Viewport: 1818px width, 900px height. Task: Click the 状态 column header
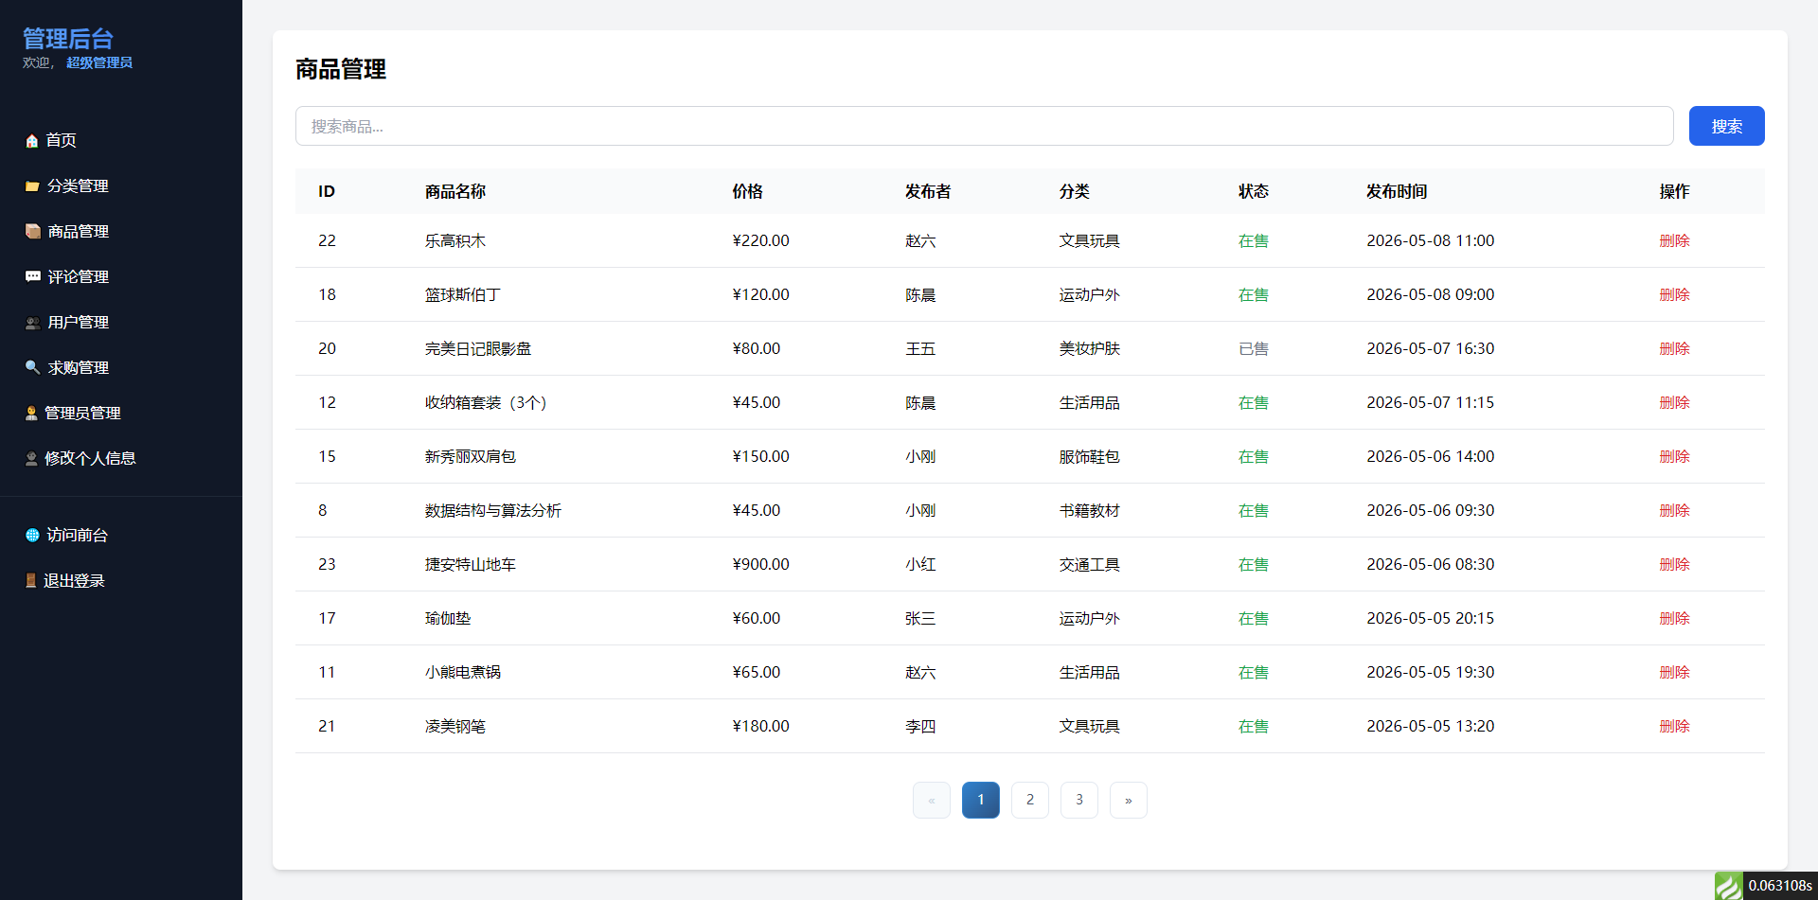[1254, 191]
